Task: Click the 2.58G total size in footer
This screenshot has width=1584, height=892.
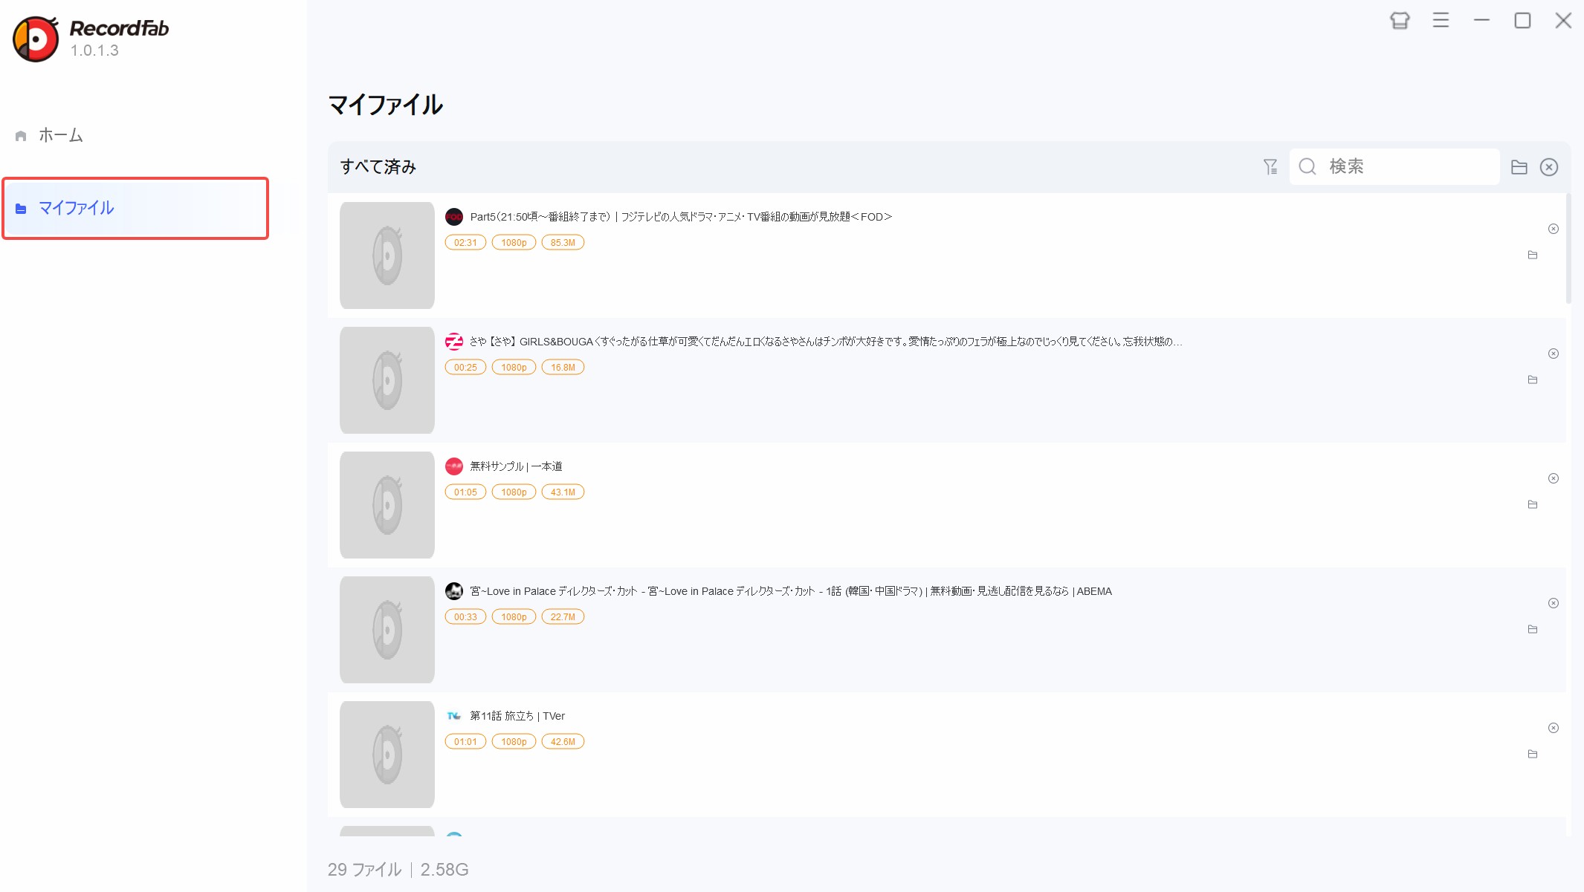Action: pos(445,870)
